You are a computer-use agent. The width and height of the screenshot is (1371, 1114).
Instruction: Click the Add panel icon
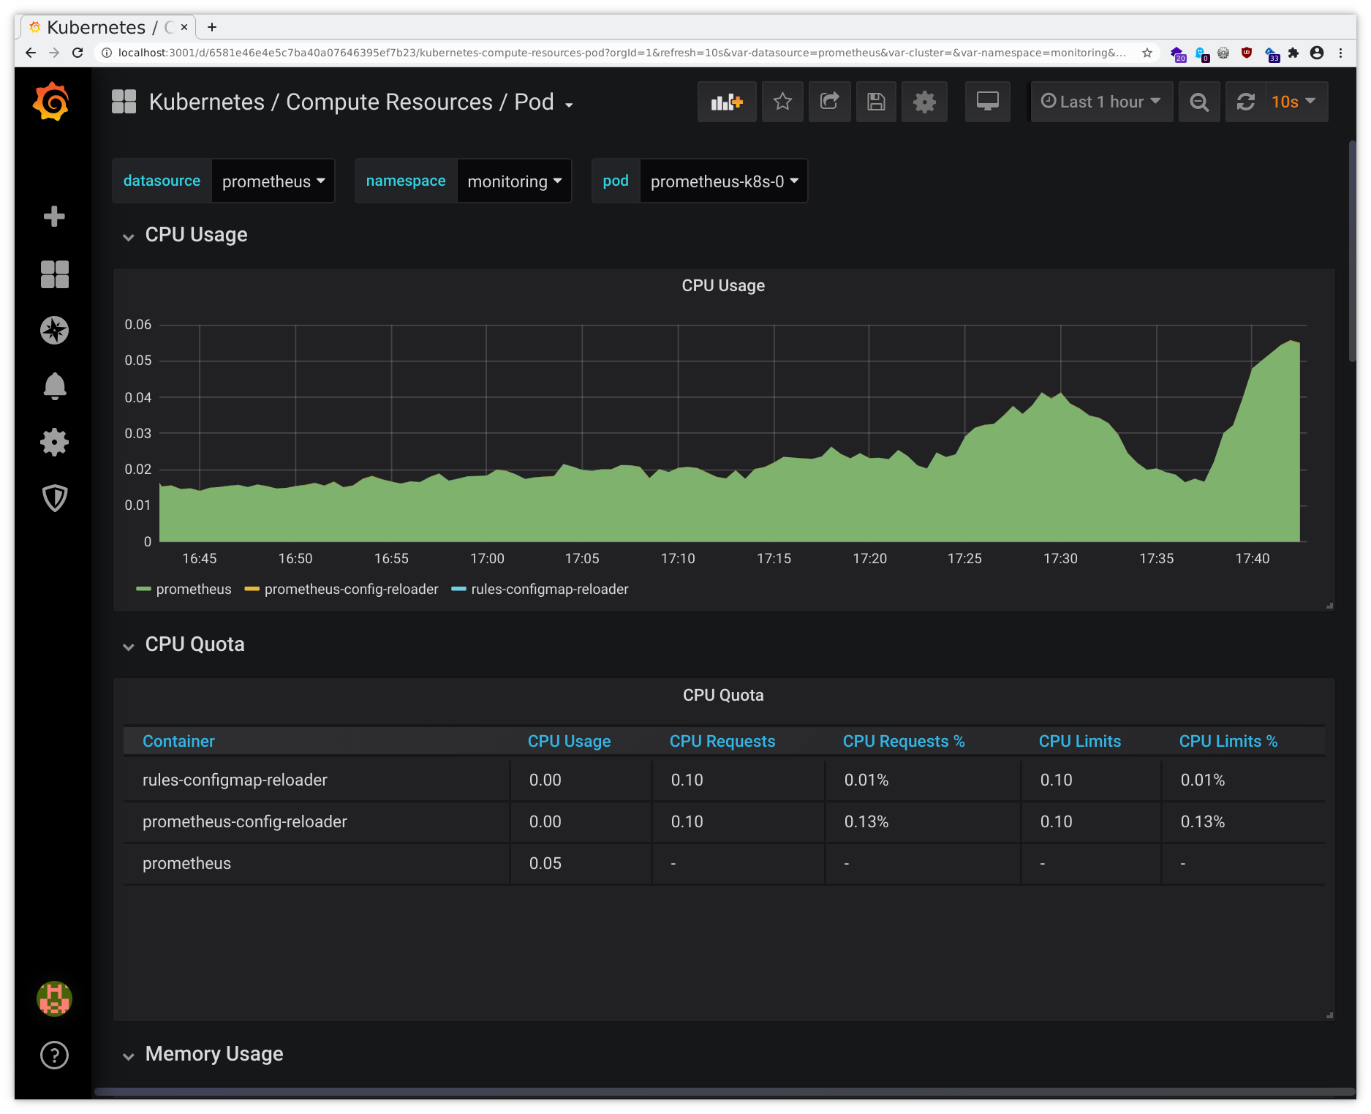click(x=726, y=102)
